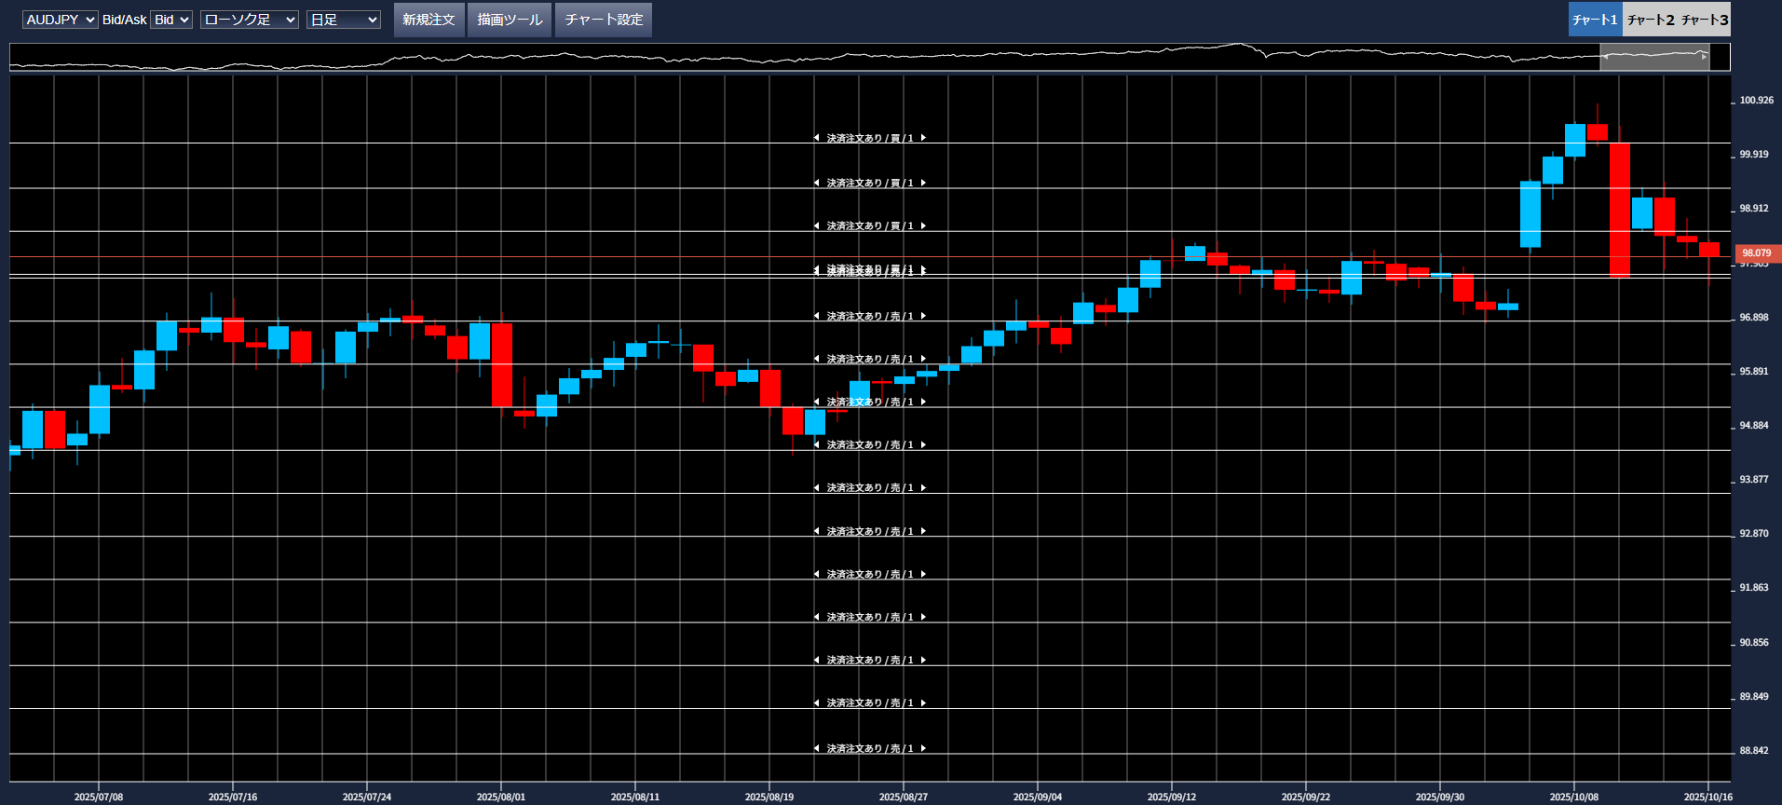
Task: Click right arrow of sell order near 92.870
Action: point(923,531)
